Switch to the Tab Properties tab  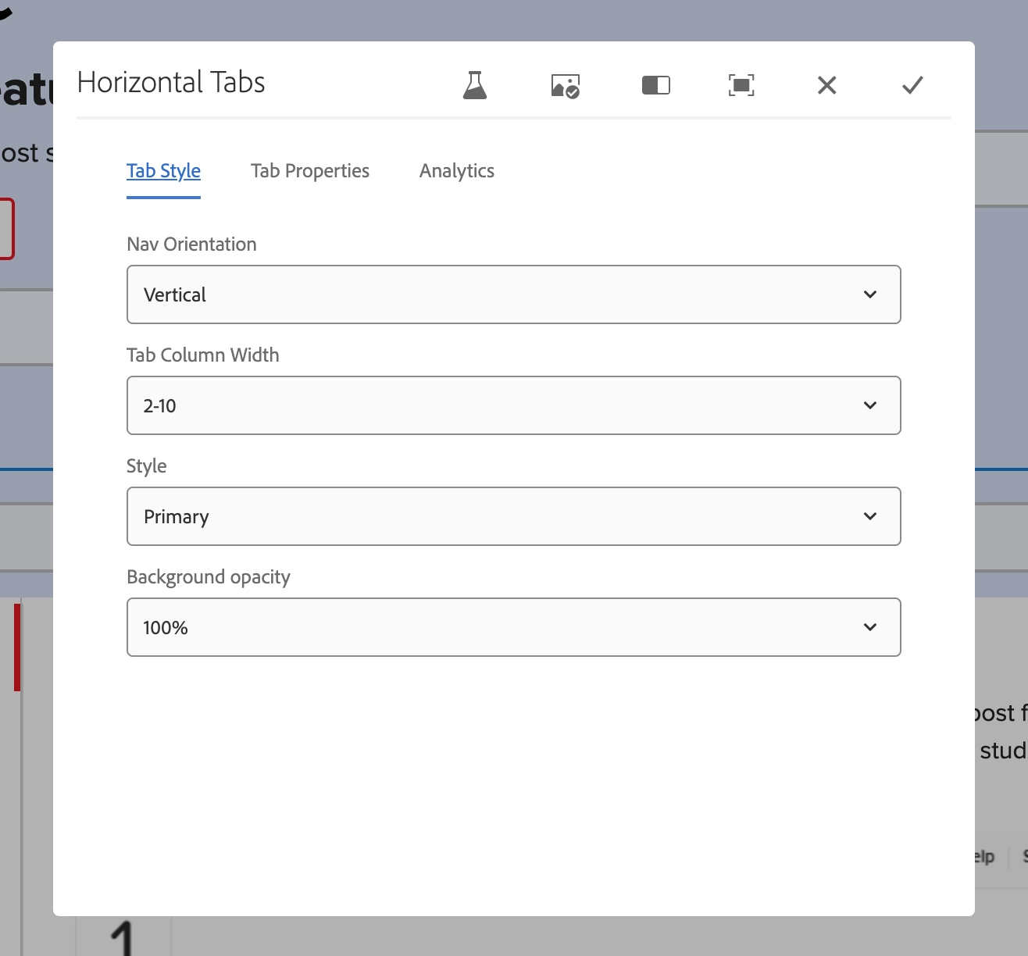pos(309,171)
